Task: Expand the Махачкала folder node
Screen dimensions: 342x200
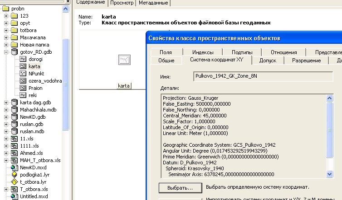Action: (6, 37)
